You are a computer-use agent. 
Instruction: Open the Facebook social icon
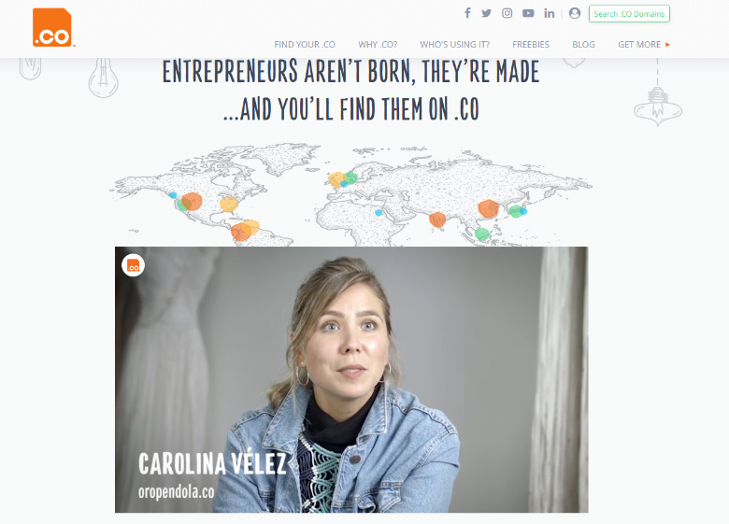point(467,13)
